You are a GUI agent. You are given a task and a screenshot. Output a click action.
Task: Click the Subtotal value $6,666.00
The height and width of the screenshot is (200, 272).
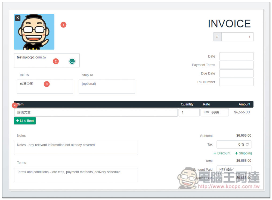(244, 136)
